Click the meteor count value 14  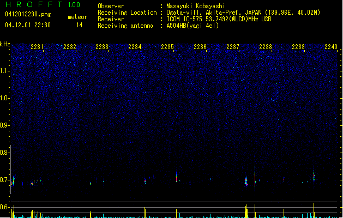click(80, 25)
